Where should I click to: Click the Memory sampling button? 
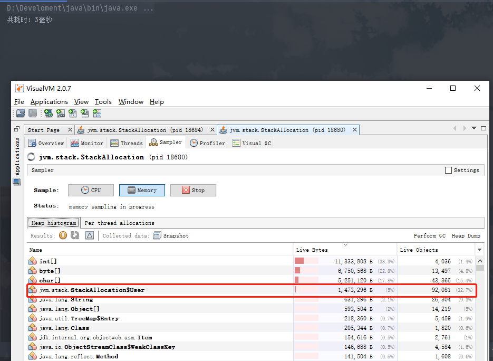[142, 190]
